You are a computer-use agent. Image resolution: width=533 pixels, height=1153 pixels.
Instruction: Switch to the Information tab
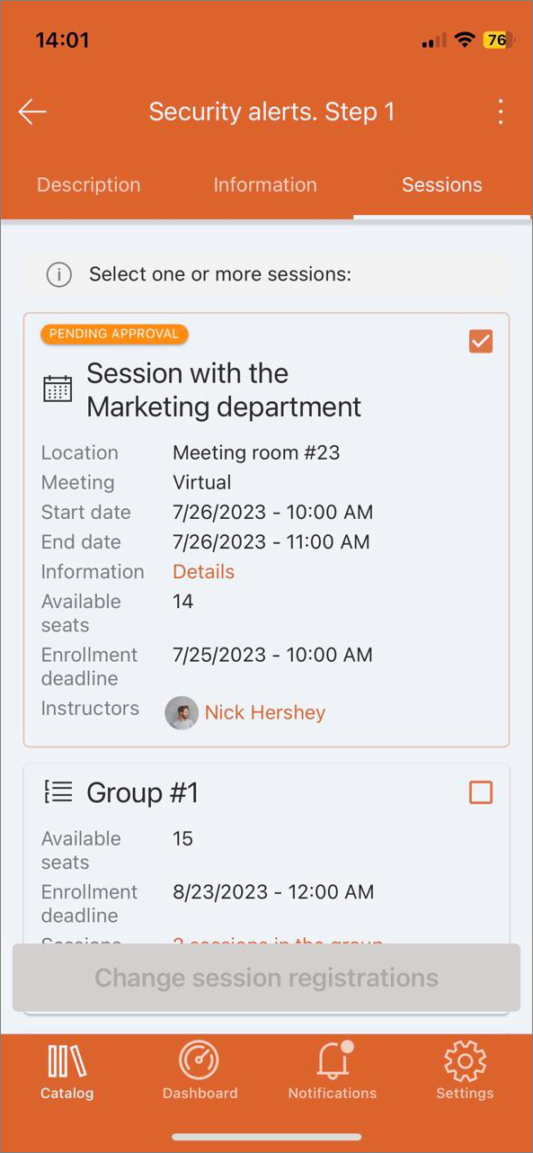pyautogui.click(x=265, y=184)
